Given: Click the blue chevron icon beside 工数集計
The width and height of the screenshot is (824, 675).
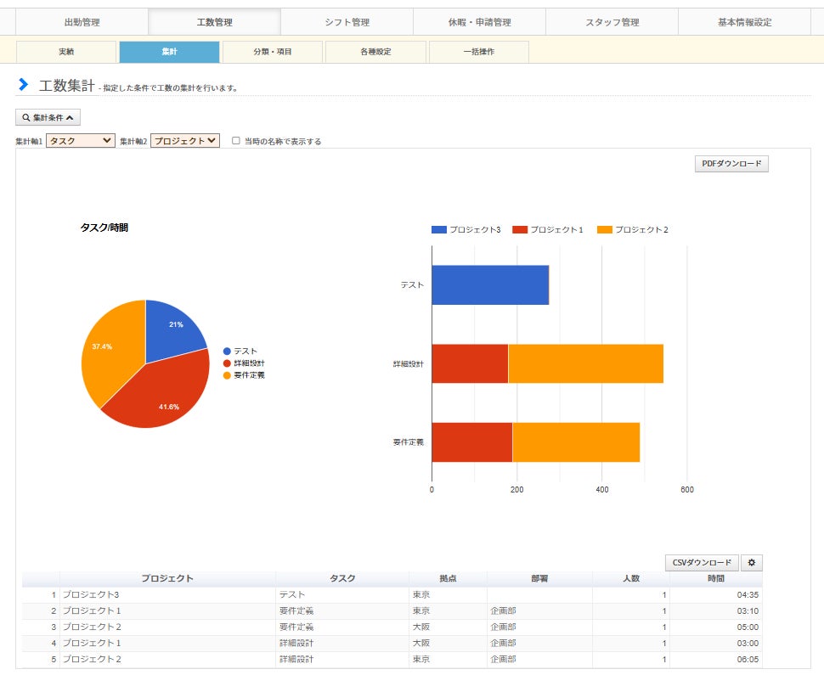Looking at the screenshot, I should (x=24, y=85).
